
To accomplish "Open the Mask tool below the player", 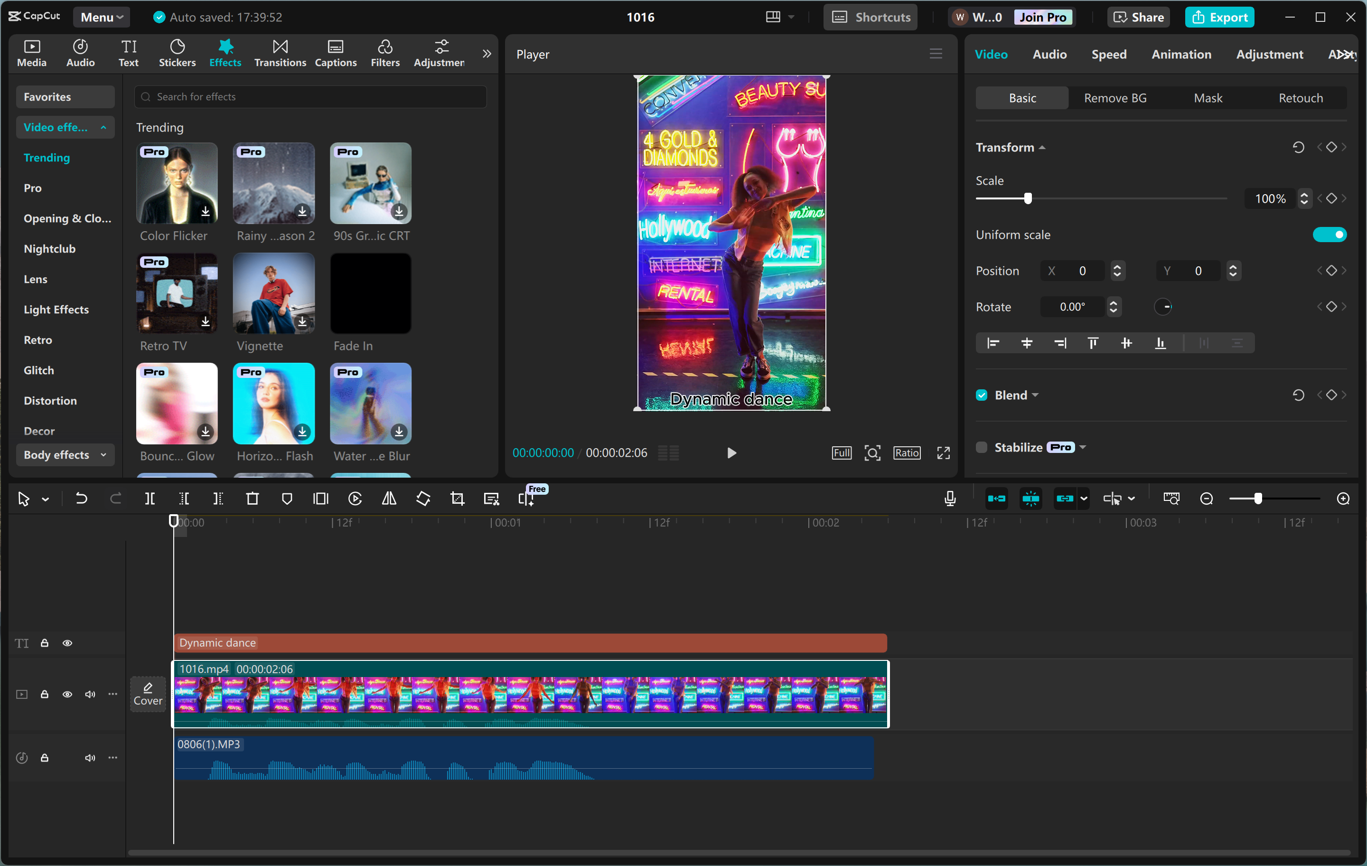I will point(287,498).
